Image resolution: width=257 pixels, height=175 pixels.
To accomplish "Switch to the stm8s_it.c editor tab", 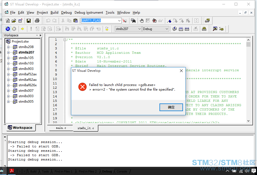I will click(x=86, y=128).
